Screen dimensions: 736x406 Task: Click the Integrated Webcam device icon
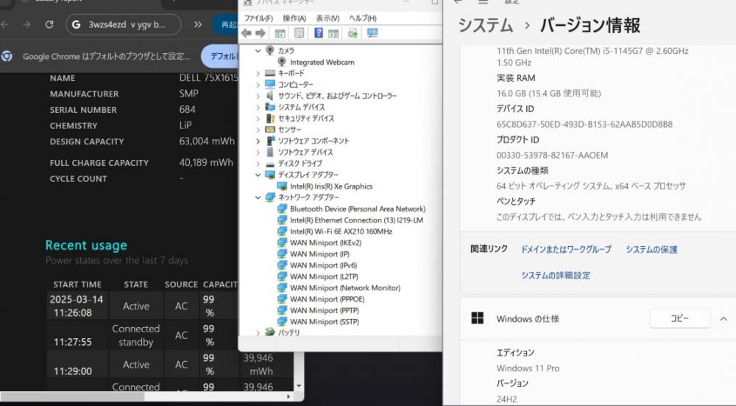[x=282, y=62]
